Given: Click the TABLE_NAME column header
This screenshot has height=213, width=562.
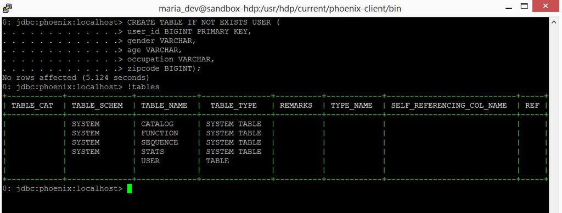Looking at the screenshot, I should coord(164,106).
